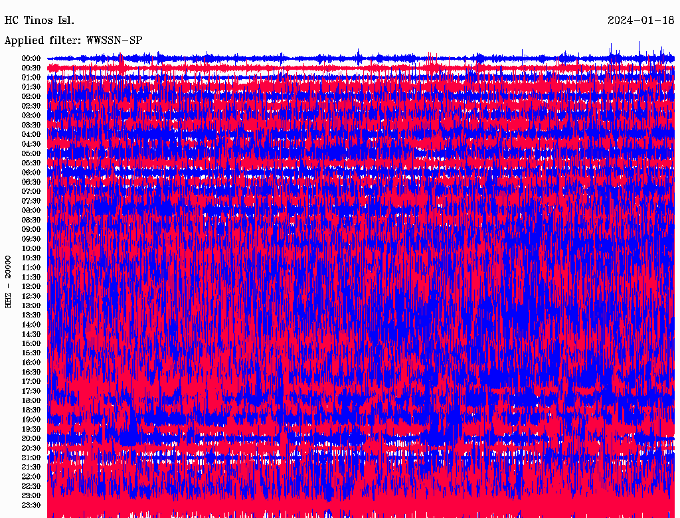This screenshot has height=518, width=680.
Task: Click the 14:00 time marker
Action: pyautogui.click(x=31, y=325)
